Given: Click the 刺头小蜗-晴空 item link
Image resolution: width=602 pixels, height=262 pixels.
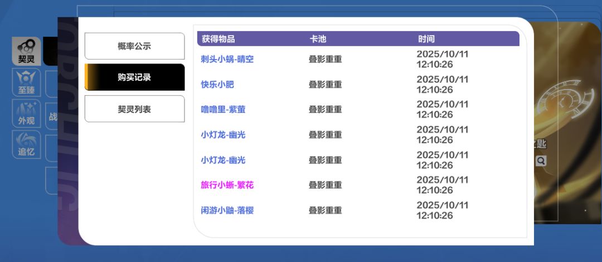Looking at the screenshot, I should pyautogui.click(x=227, y=60).
